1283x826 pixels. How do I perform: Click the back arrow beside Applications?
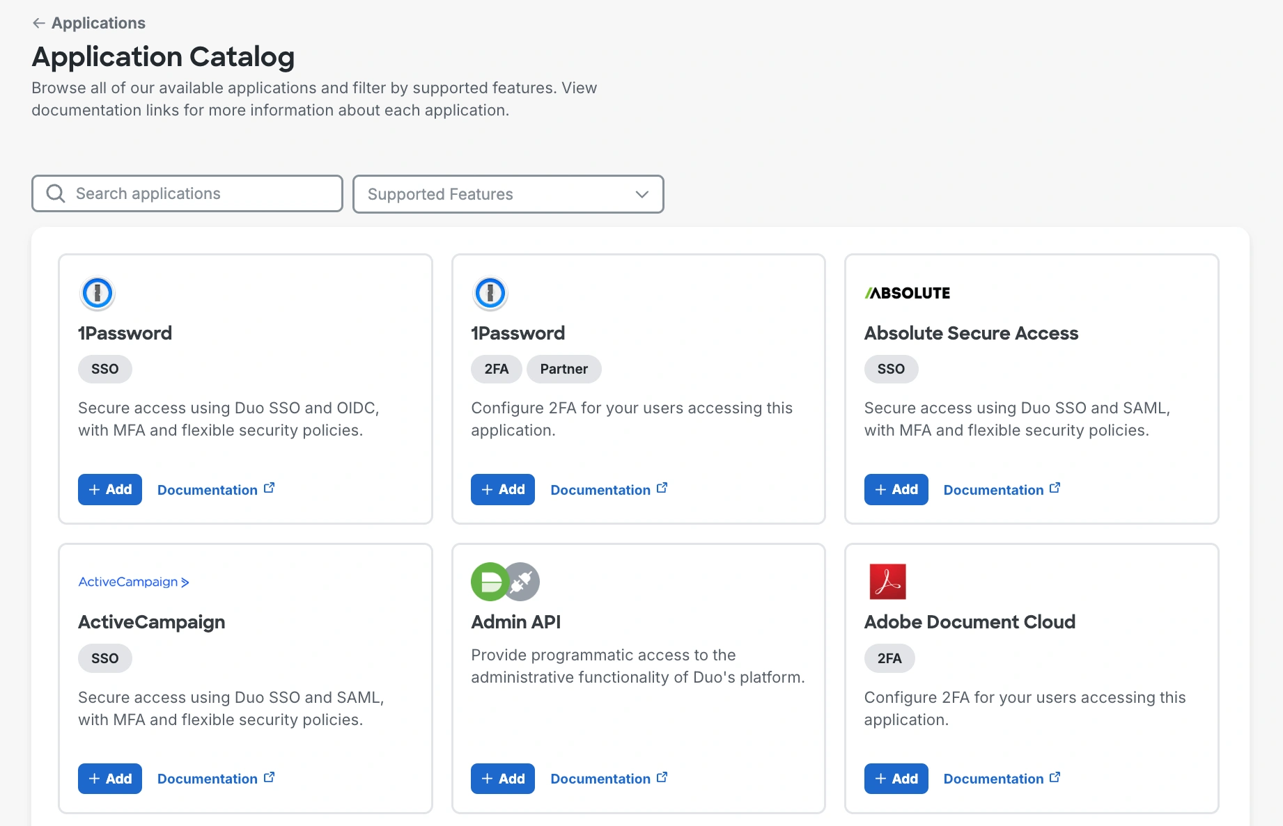point(38,22)
